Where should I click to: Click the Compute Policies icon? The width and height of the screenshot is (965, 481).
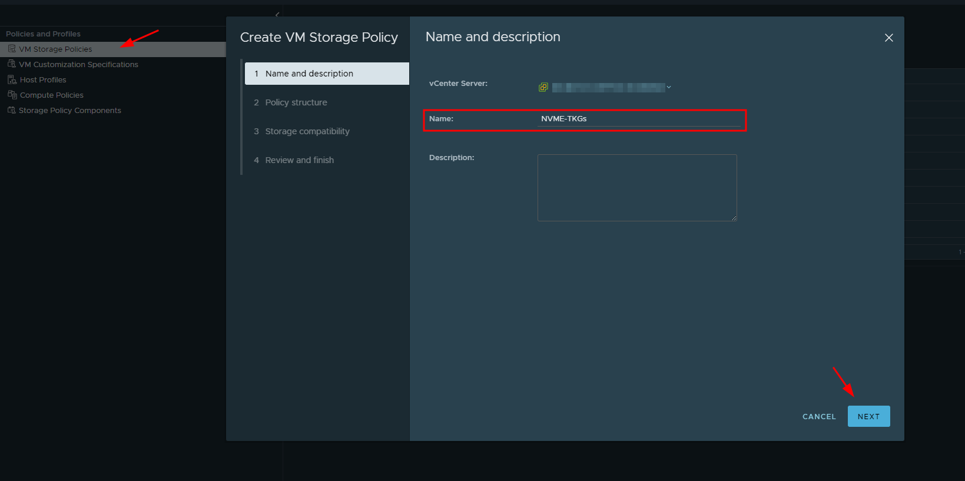[x=12, y=95]
